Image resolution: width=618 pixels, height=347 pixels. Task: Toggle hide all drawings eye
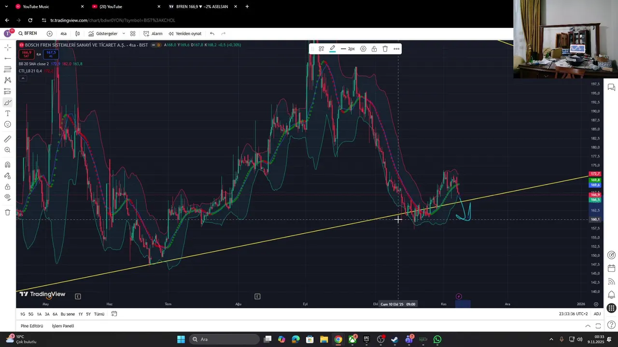click(8, 198)
